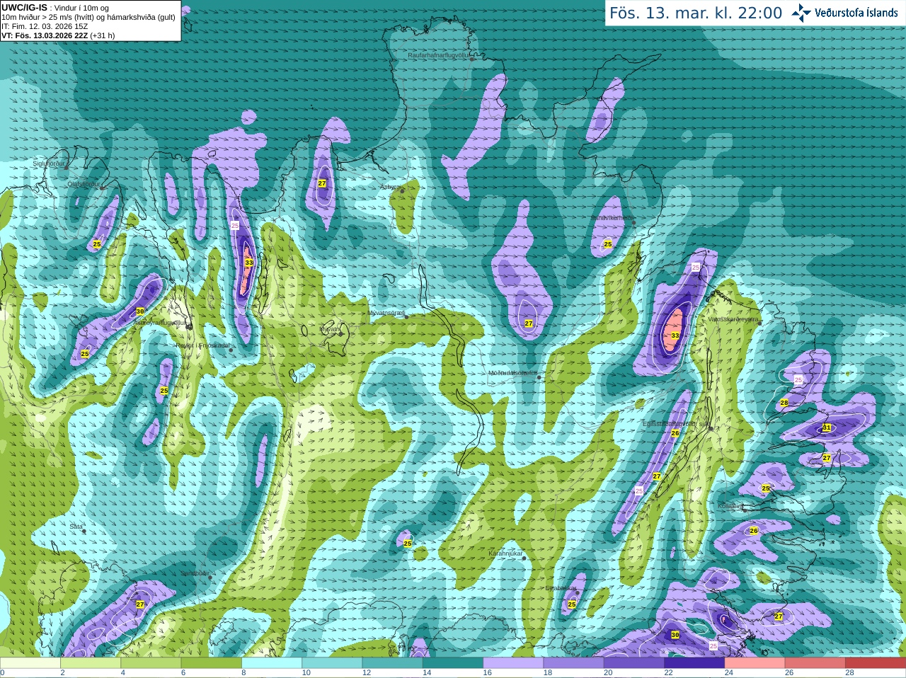Pick the 10–12 m/s legend swatch
The image size is (906, 678).
(x=332, y=663)
